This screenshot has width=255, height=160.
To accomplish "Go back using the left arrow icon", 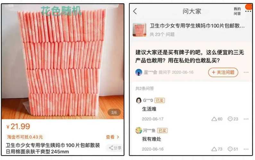I will 135,11.
